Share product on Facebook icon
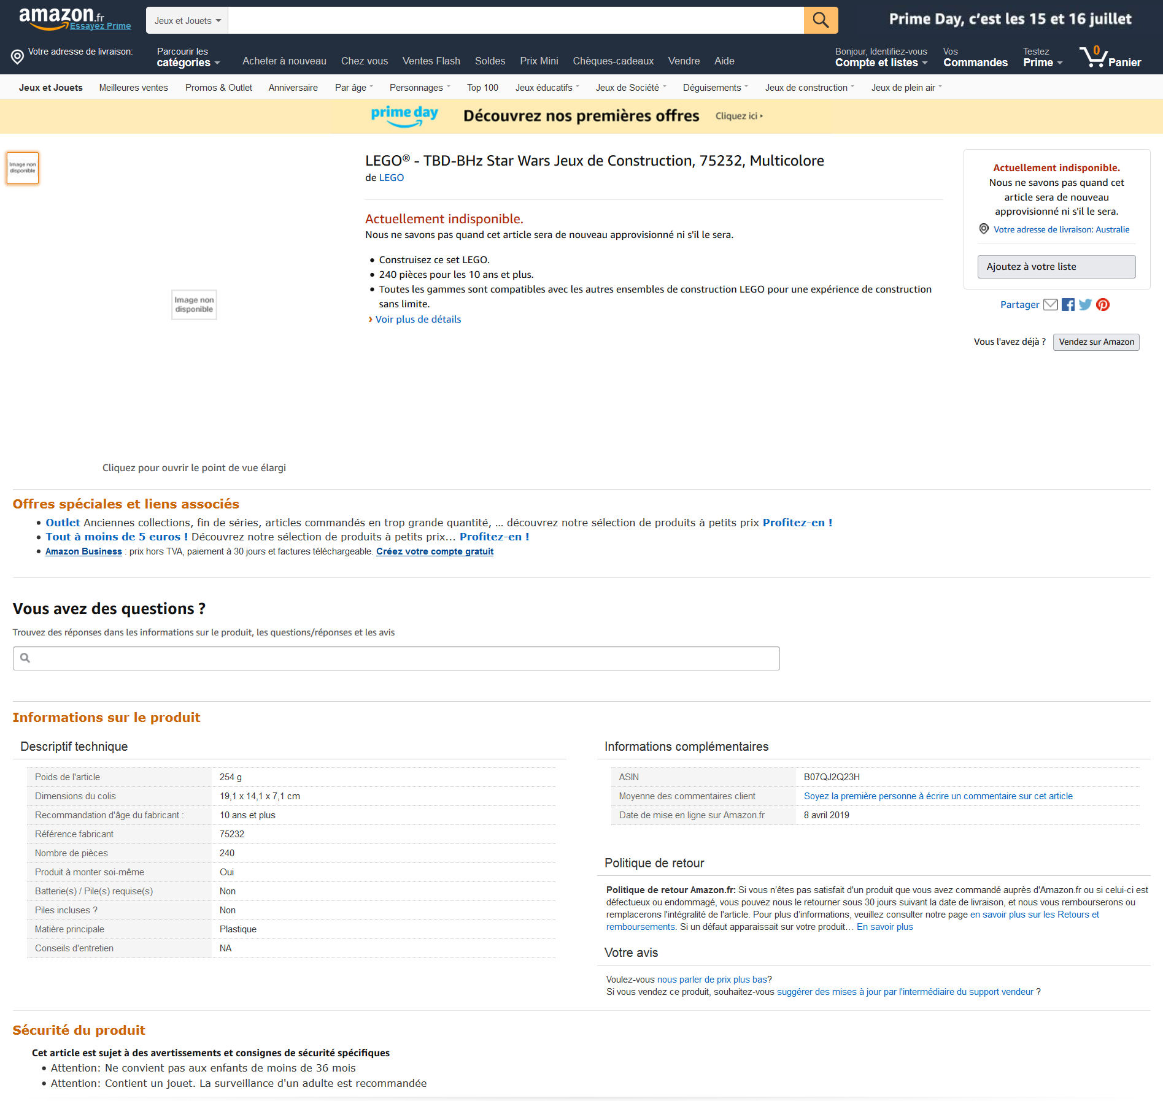The width and height of the screenshot is (1163, 1101). pos(1068,305)
